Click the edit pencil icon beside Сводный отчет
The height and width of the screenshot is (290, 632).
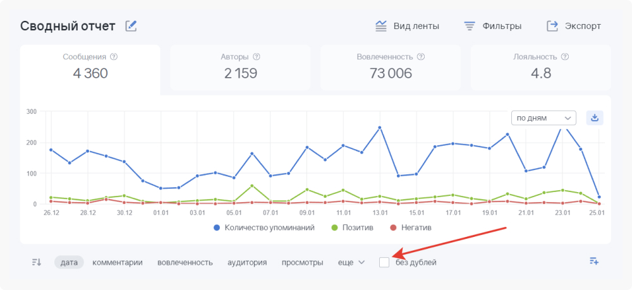[131, 26]
